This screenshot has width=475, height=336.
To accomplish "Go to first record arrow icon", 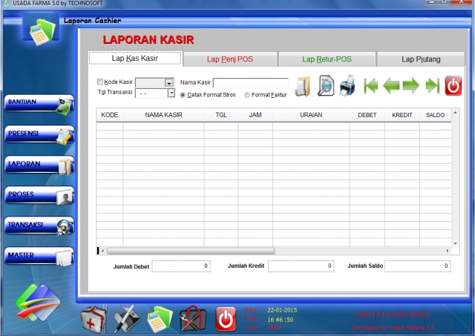I will coord(370,86).
